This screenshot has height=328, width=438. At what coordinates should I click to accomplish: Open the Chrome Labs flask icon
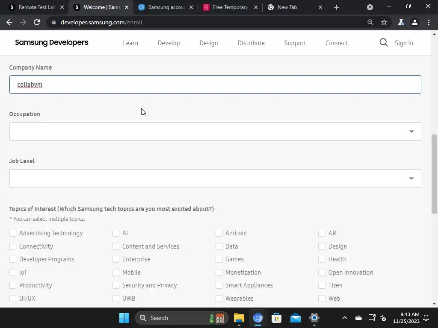point(401,22)
